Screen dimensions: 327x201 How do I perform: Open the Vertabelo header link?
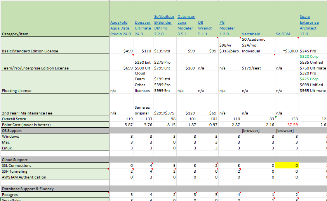point(251,34)
